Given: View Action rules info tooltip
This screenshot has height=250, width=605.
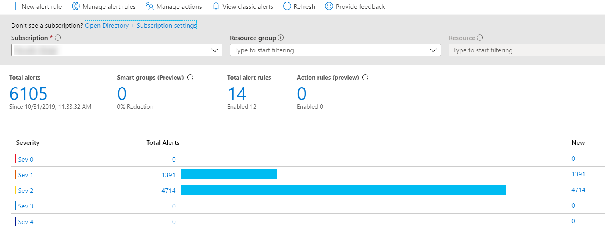Looking at the screenshot, I should [365, 77].
